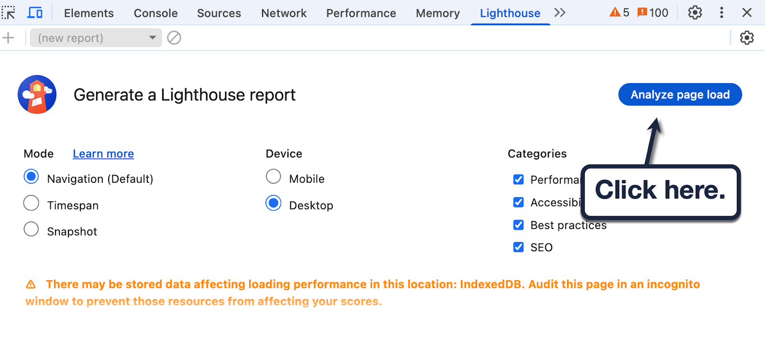The height and width of the screenshot is (346, 765).
Task: Click the orange warning triangle beside the IndexedDB message
Action: pos(31,284)
